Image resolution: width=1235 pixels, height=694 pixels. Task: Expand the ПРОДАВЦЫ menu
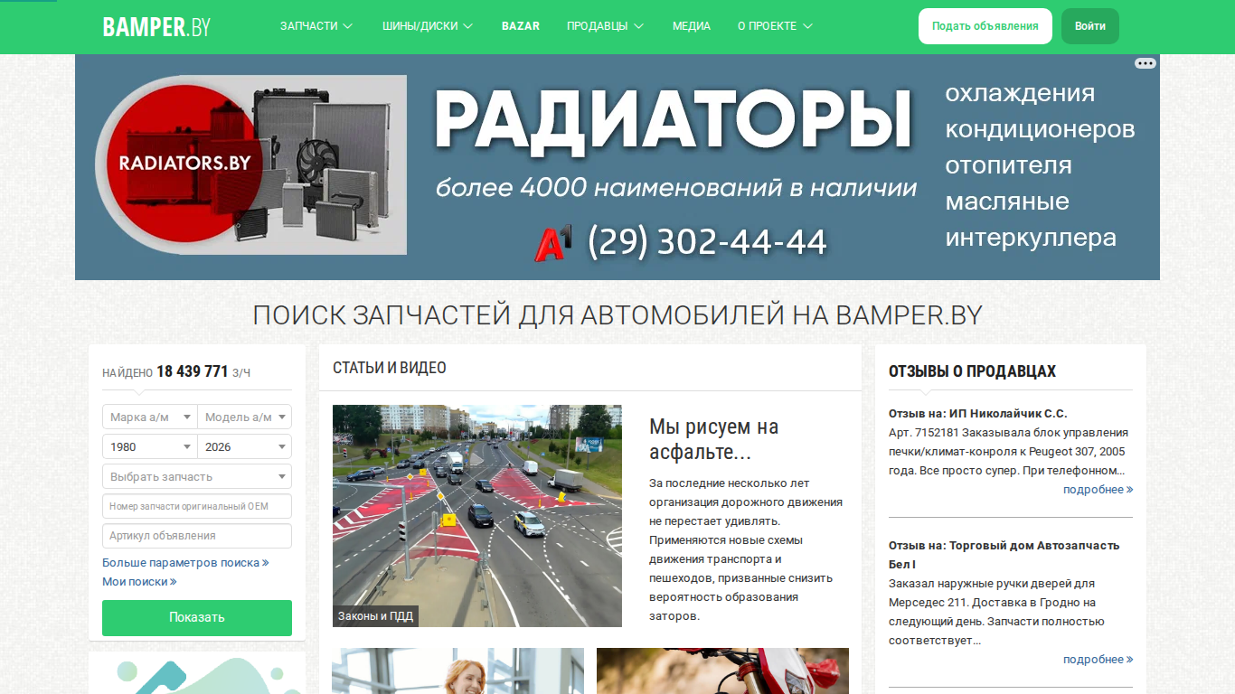[x=605, y=26]
